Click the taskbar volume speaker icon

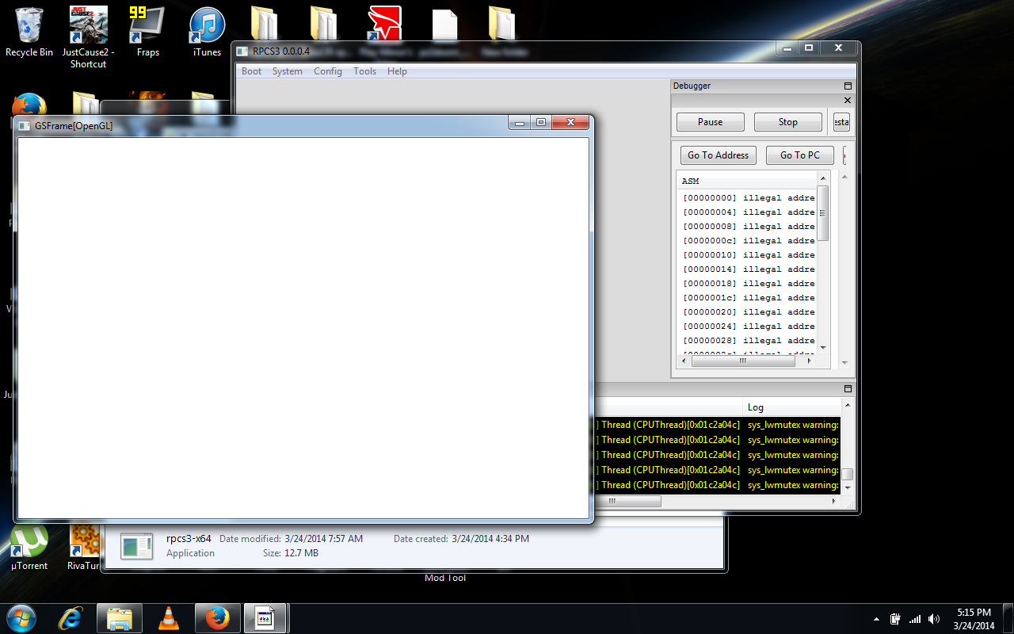(934, 619)
